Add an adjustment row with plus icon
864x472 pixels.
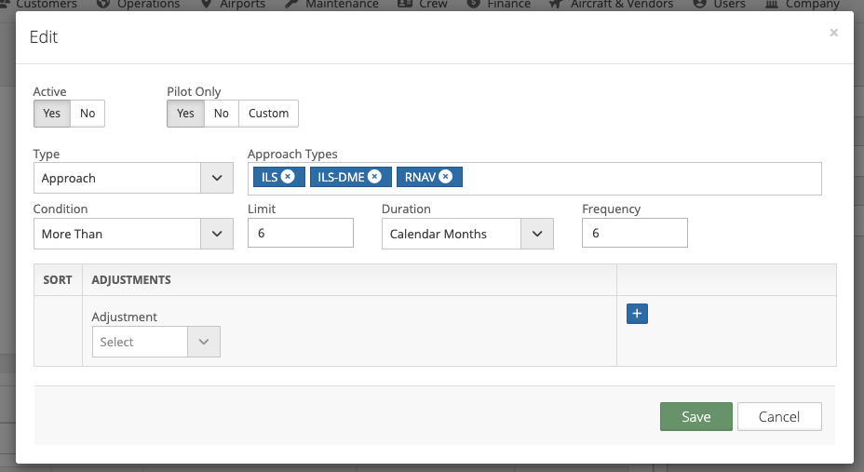coord(637,314)
